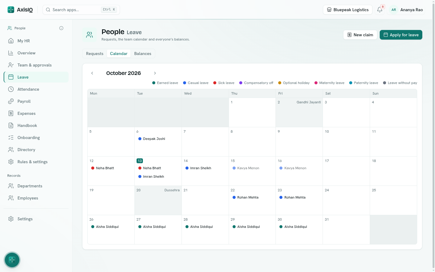The height and width of the screenshot is (272, 435).
Task: Open the Expenses section
Action: [x=36, y=113]
